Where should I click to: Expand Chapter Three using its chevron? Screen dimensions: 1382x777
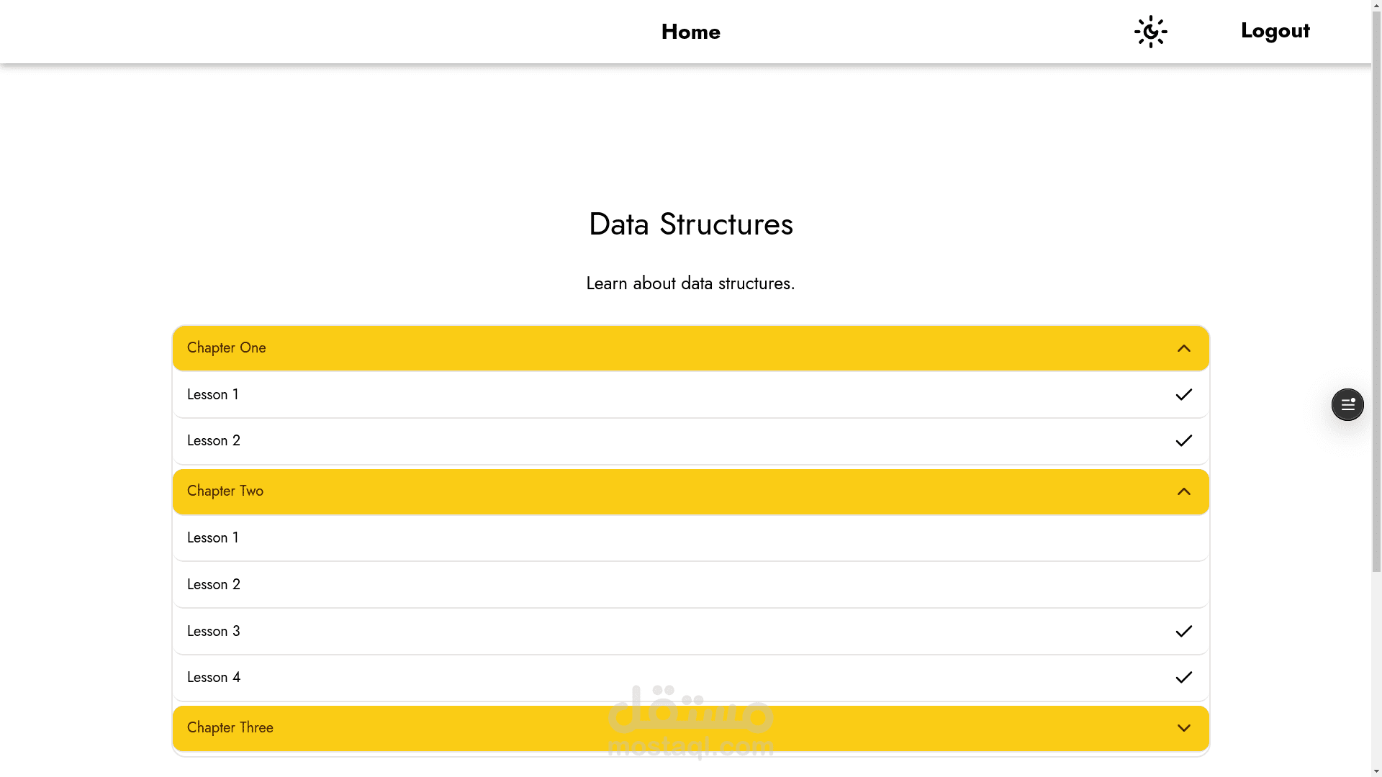coord(1183,729)
